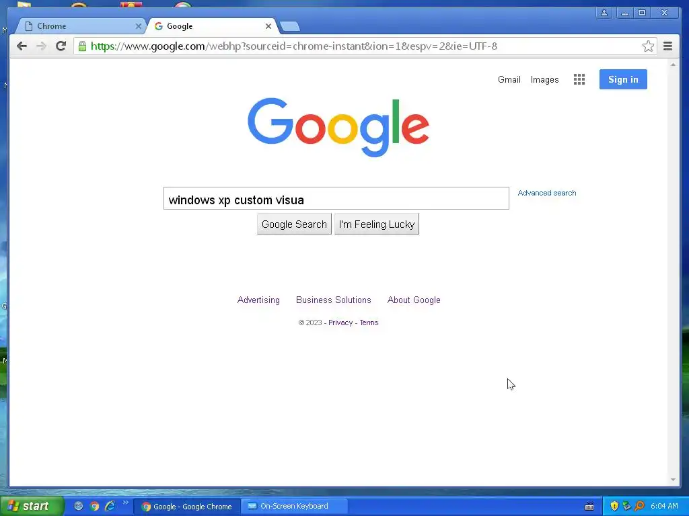Focus the Google search box
Image resolution: width=689 pixels, height=516 pixels.
[336, 198]
